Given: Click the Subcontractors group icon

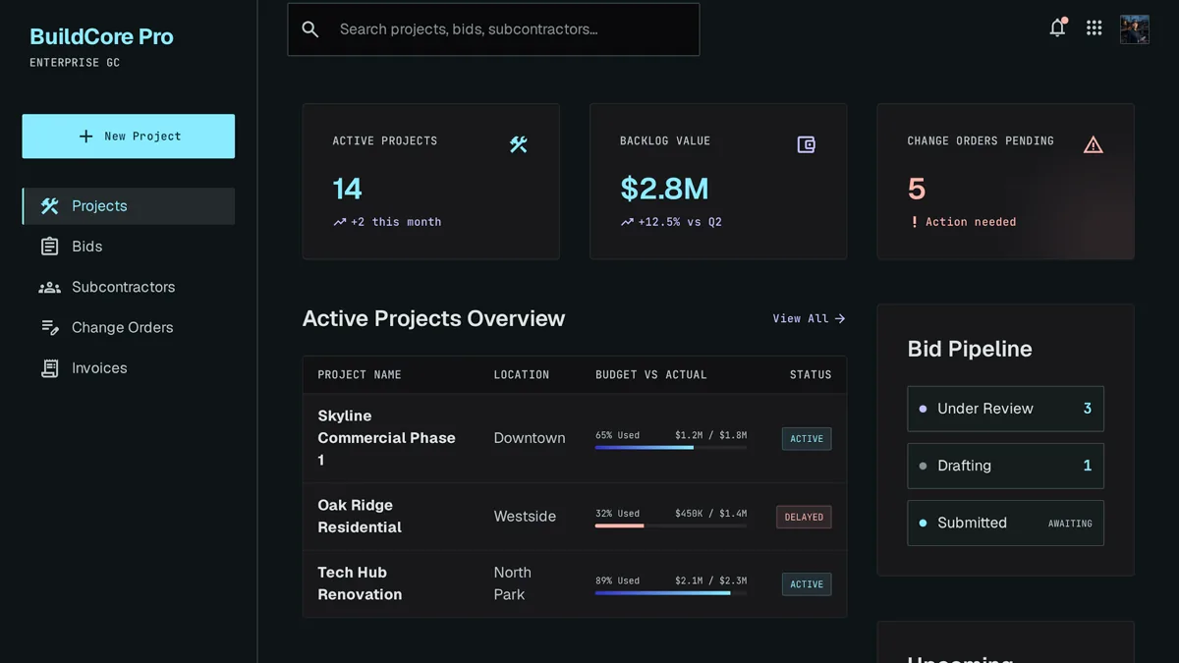Looking at the screenshot, I should pyautogui.click(x=49, y=288).
